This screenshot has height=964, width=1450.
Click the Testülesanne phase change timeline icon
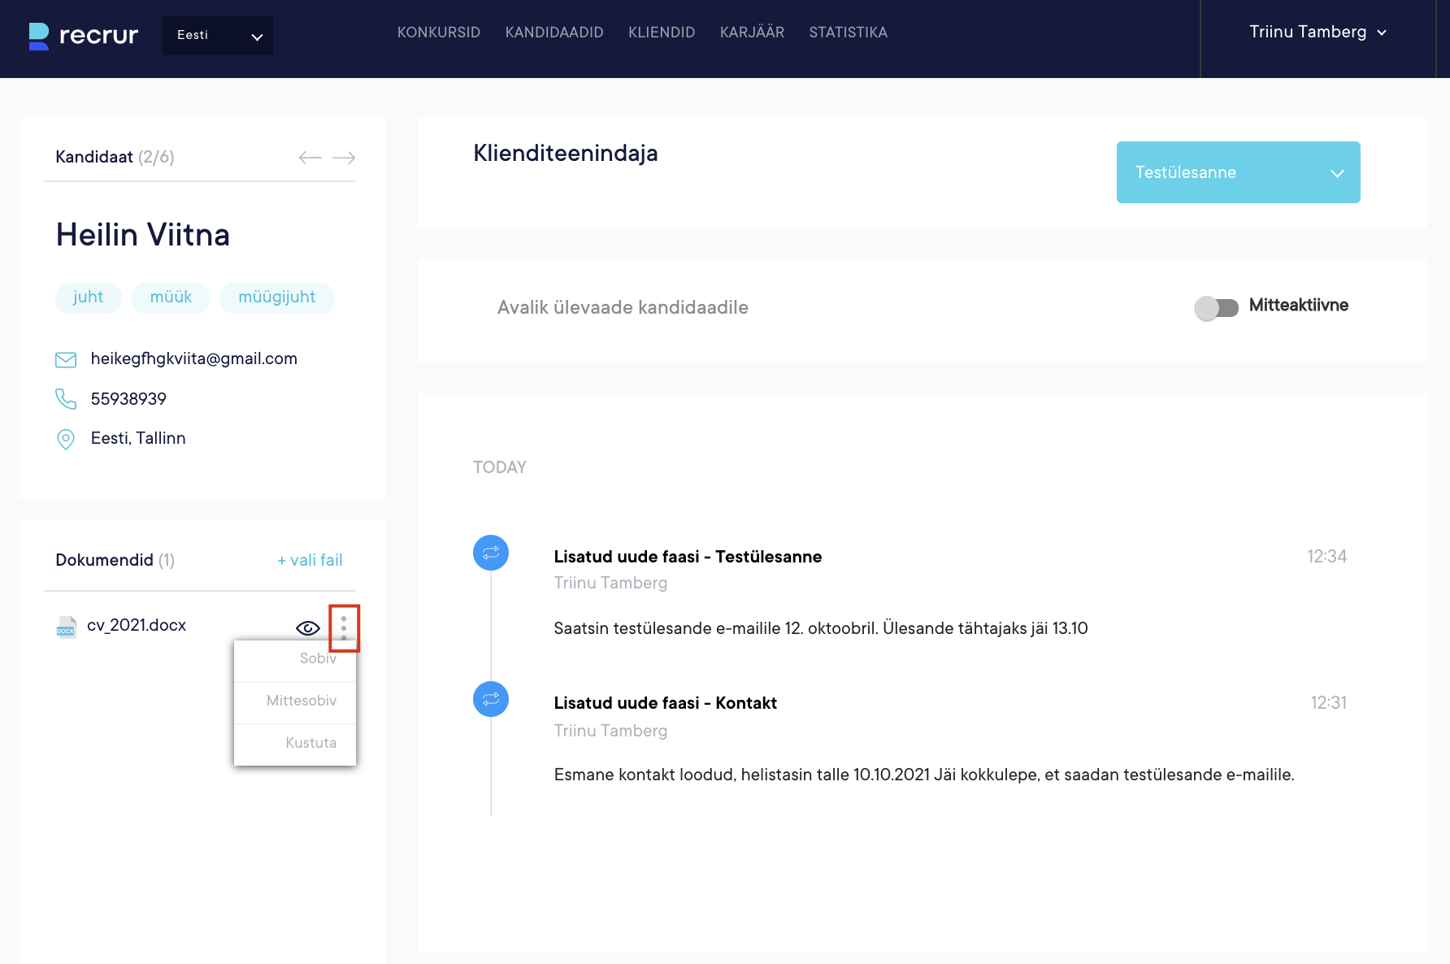click(491, 553)
